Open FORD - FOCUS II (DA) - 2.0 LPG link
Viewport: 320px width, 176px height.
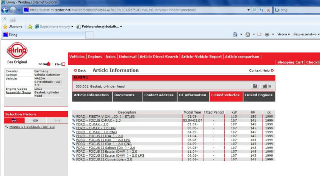(103, 140)
